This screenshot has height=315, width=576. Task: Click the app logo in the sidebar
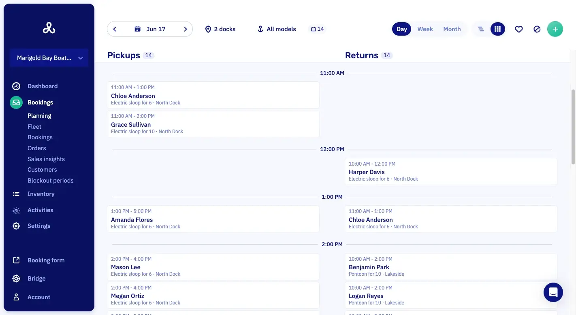(x=49, y=28)
